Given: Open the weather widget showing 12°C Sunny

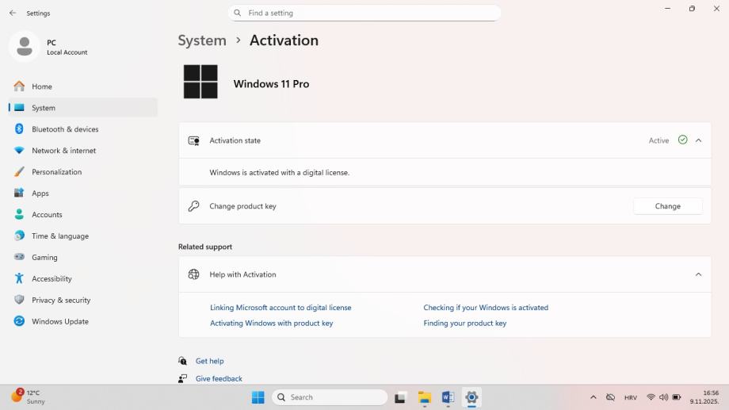Looking at the screenshot, I should tap(28, 397).
